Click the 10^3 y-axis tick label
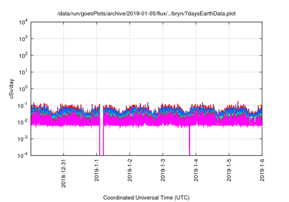The image size is (289, 202). [x=23, y=39]
